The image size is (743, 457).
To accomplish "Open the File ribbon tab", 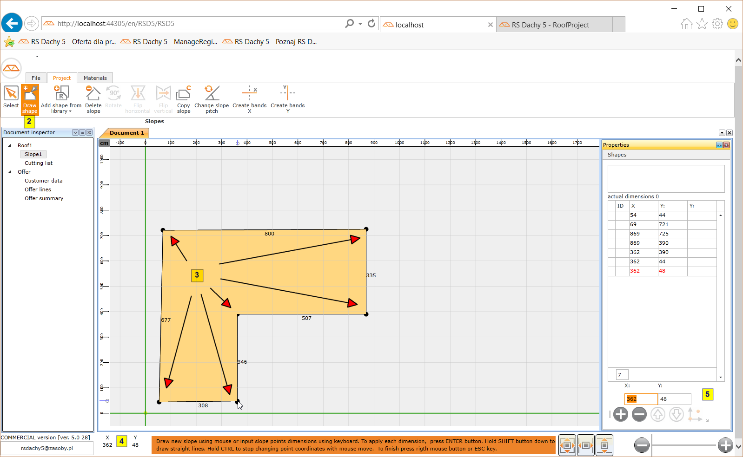I will coord(36,78).
